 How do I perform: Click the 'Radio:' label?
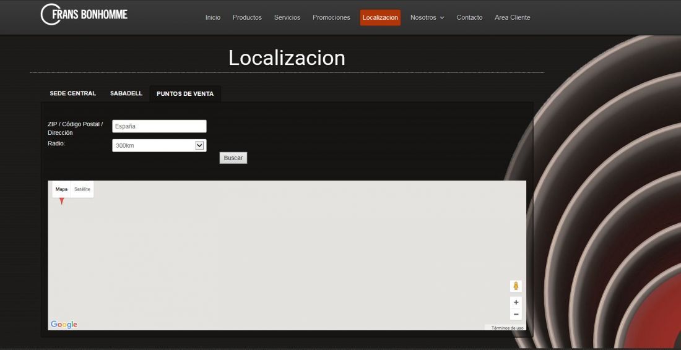click(56, 143)
